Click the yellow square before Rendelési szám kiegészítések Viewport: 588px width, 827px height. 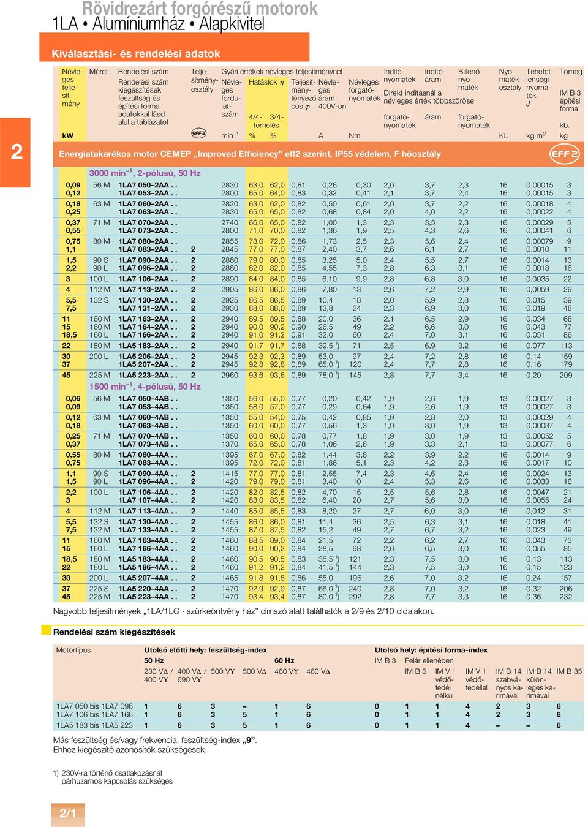click(46, 630)
